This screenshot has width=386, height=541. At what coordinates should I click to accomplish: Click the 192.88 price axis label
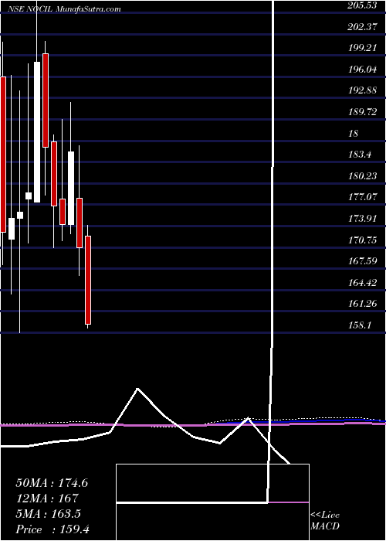pyautogui.click(x=361, y=90)
